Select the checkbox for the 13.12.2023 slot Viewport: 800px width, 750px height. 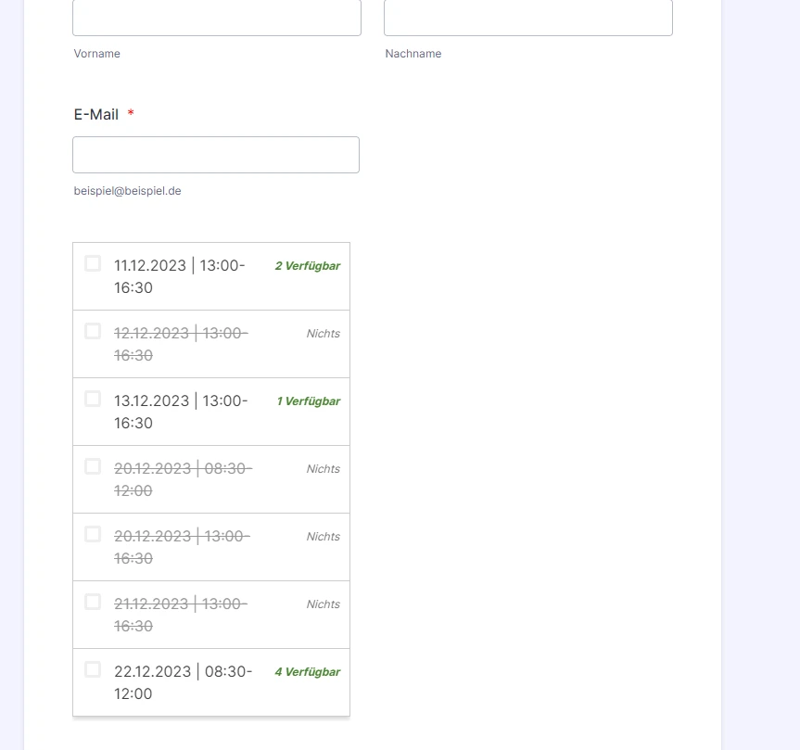93,399
